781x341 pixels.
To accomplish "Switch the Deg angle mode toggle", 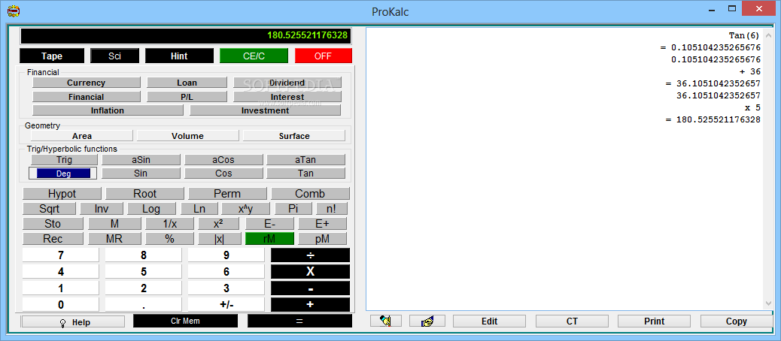I will [63, 174].
